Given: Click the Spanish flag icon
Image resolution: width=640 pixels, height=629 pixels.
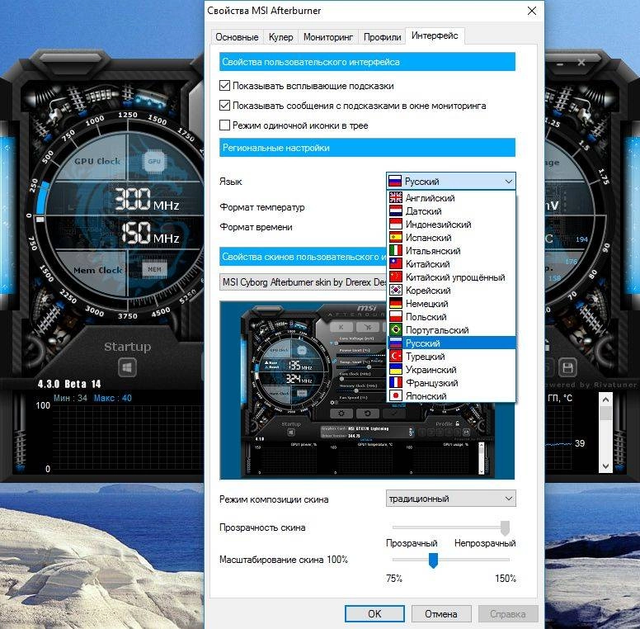Looking at the screenshot, I should coord(396,238).
